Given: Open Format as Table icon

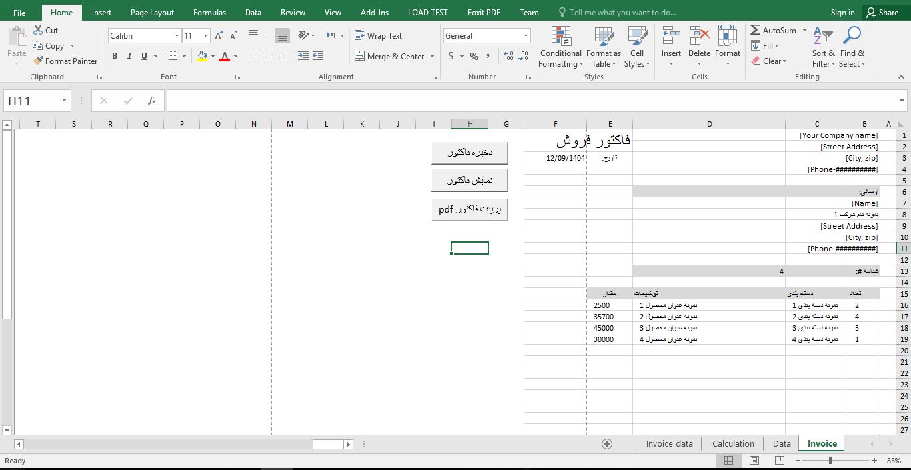Looking at the screenshot, I should [604, 37].
